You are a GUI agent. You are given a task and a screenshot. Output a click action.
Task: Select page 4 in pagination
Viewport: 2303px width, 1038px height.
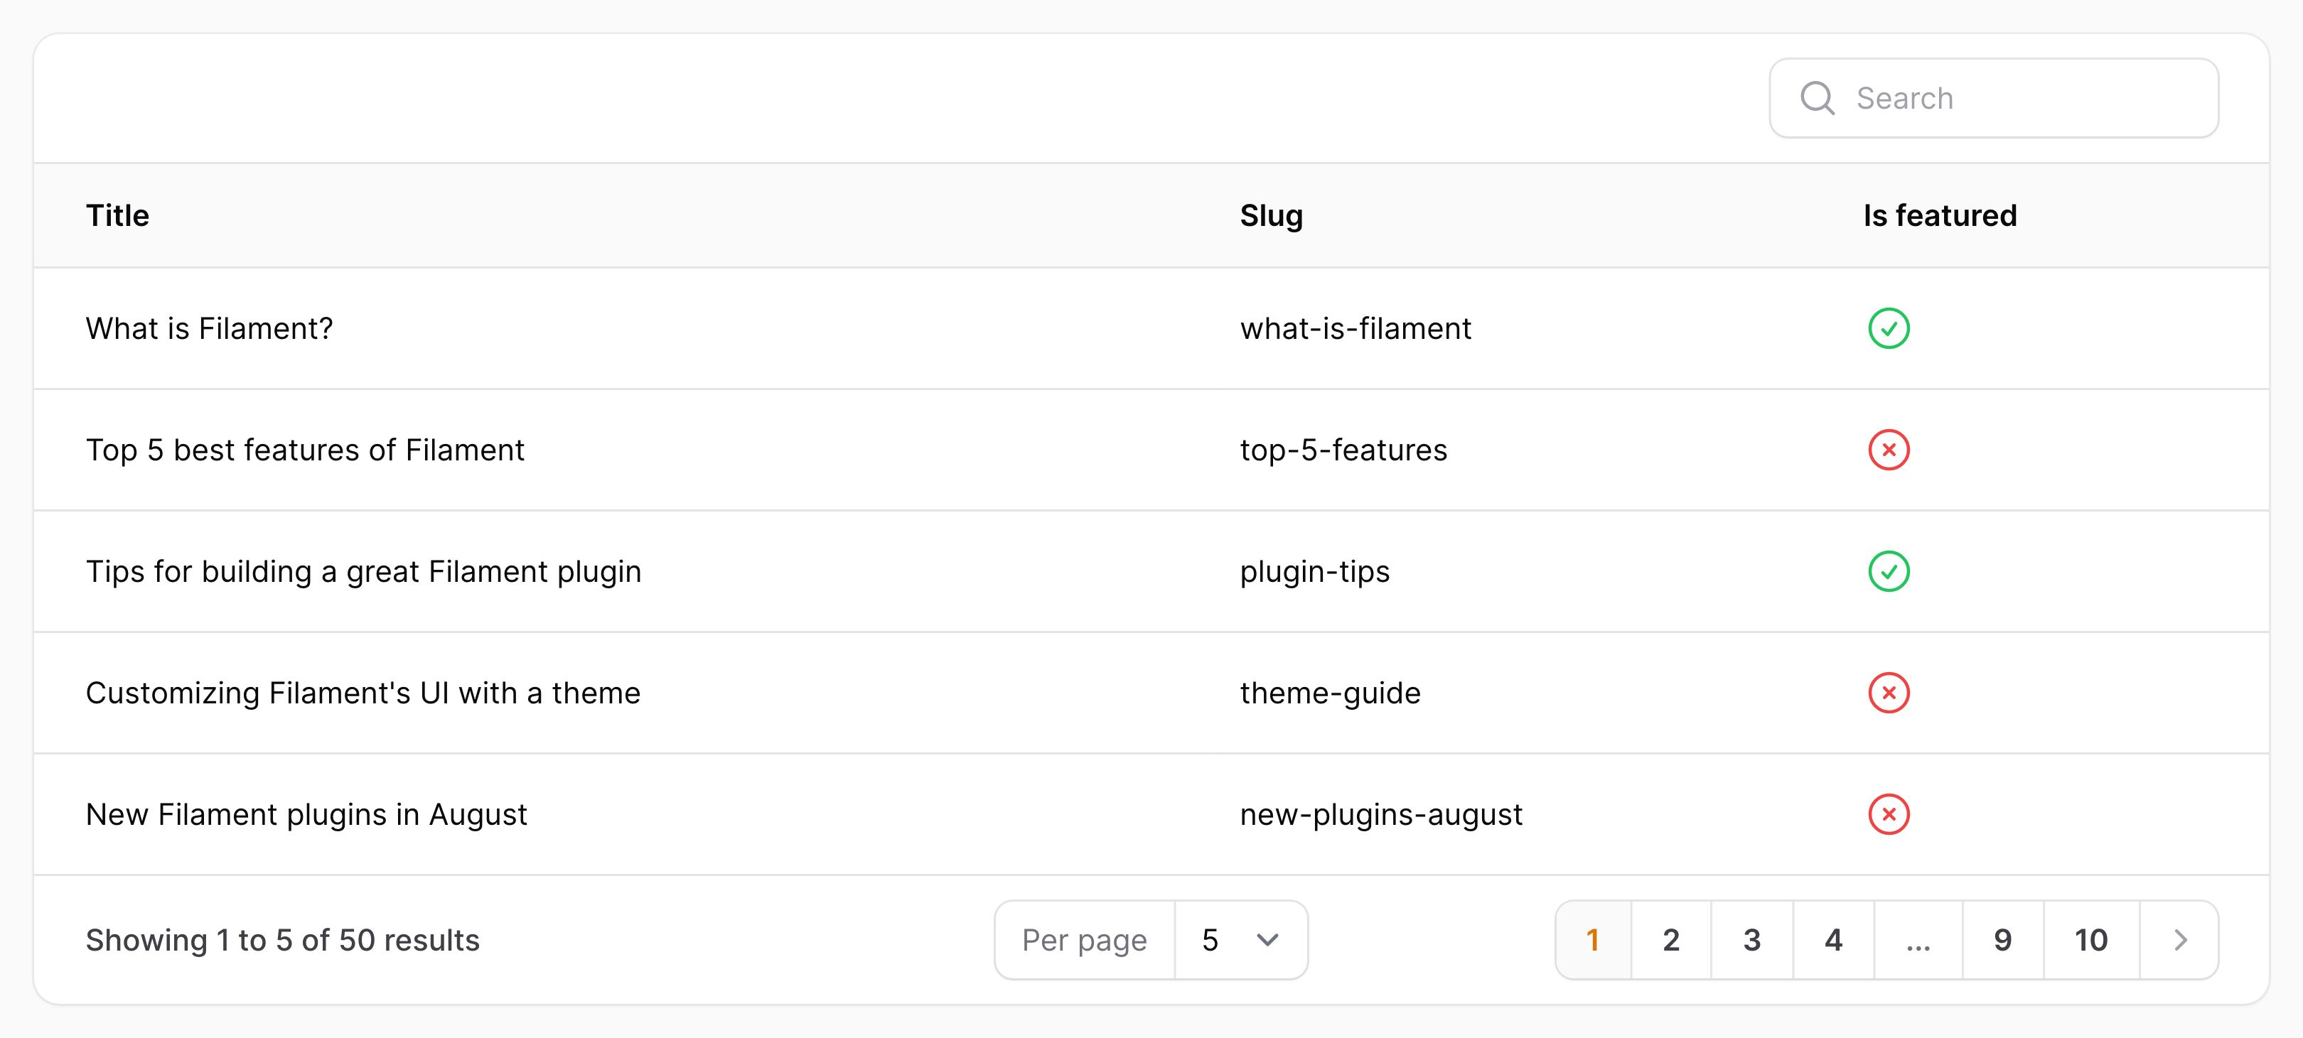[1835, 938]
